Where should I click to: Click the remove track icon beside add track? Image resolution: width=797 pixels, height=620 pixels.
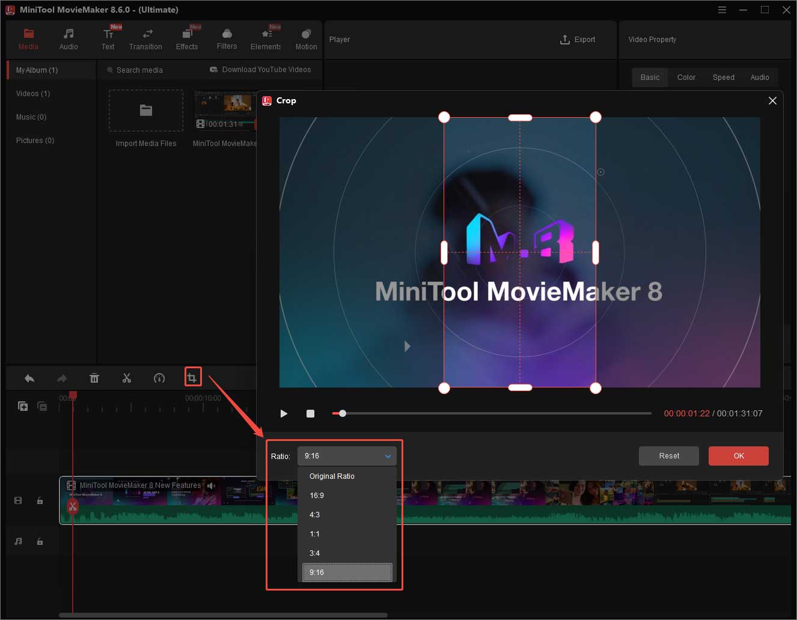tap(42, 406)
